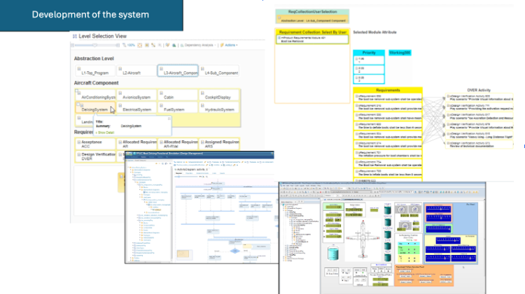This screenshot has height=294, width=525.
Task: Click the pencil icon beside Actions
Action: [221, 45]
